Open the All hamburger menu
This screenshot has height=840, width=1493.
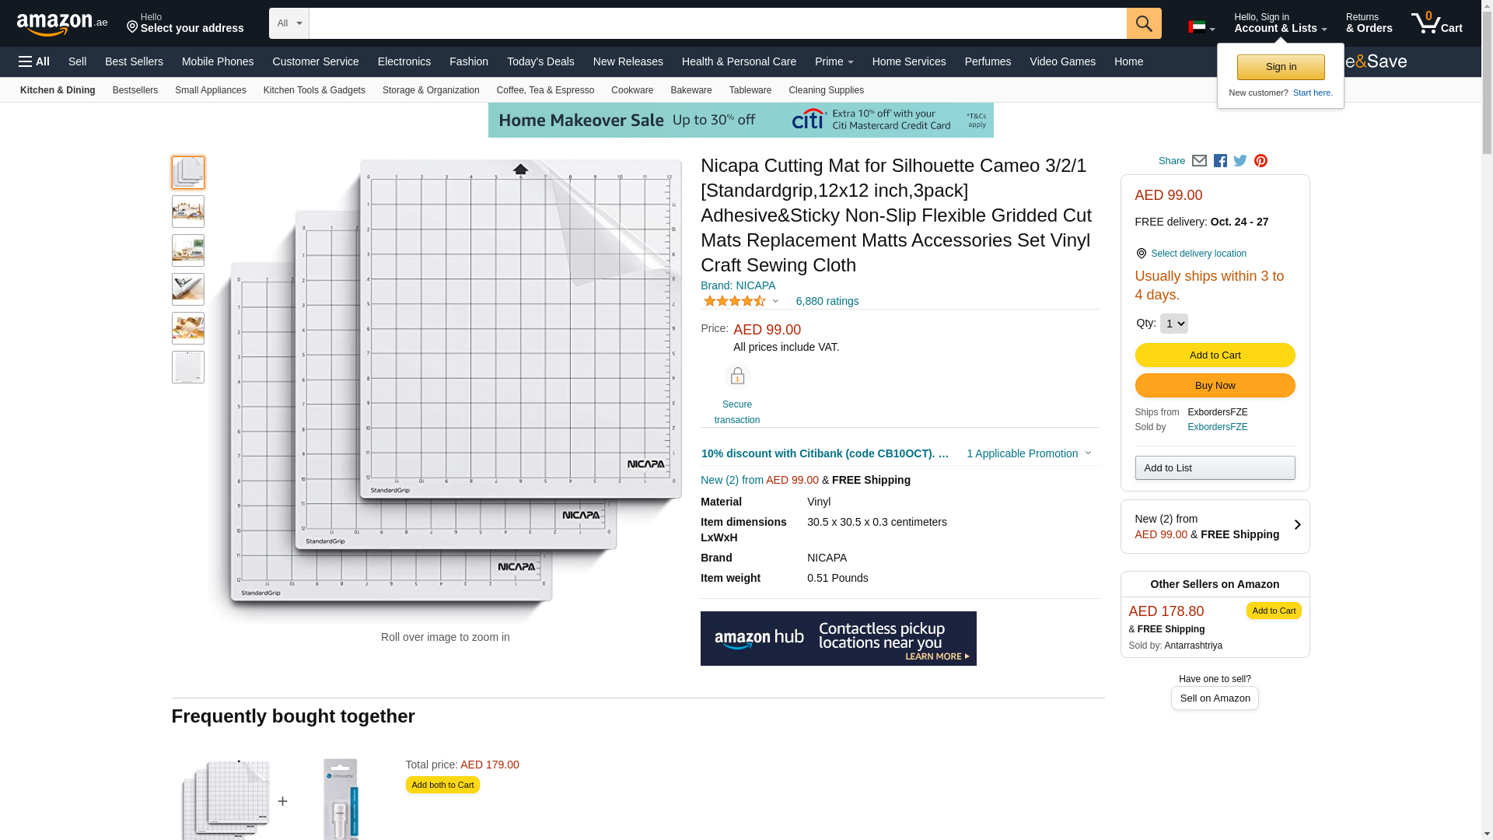point(34,61)
